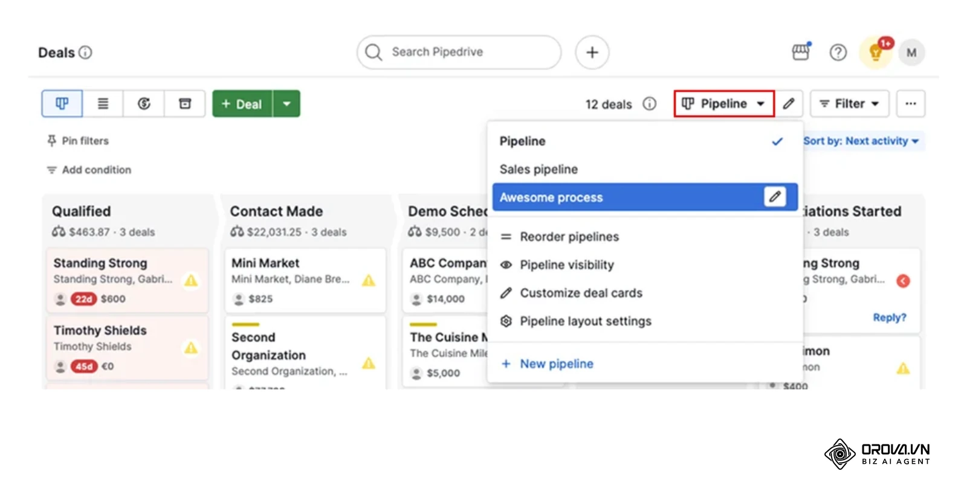Click the quick add plus button

click(x=592, y=53)
